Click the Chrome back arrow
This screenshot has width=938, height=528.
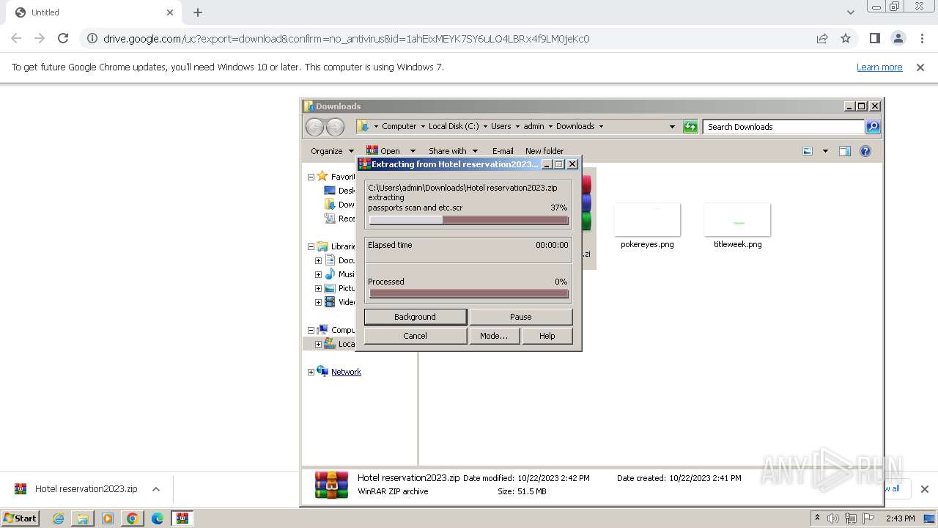16,38
